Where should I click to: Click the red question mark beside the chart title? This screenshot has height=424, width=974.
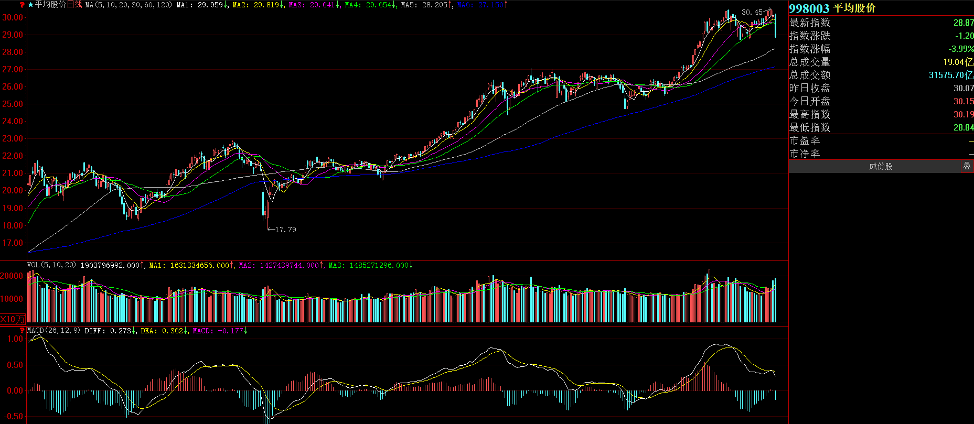(22, 5)
